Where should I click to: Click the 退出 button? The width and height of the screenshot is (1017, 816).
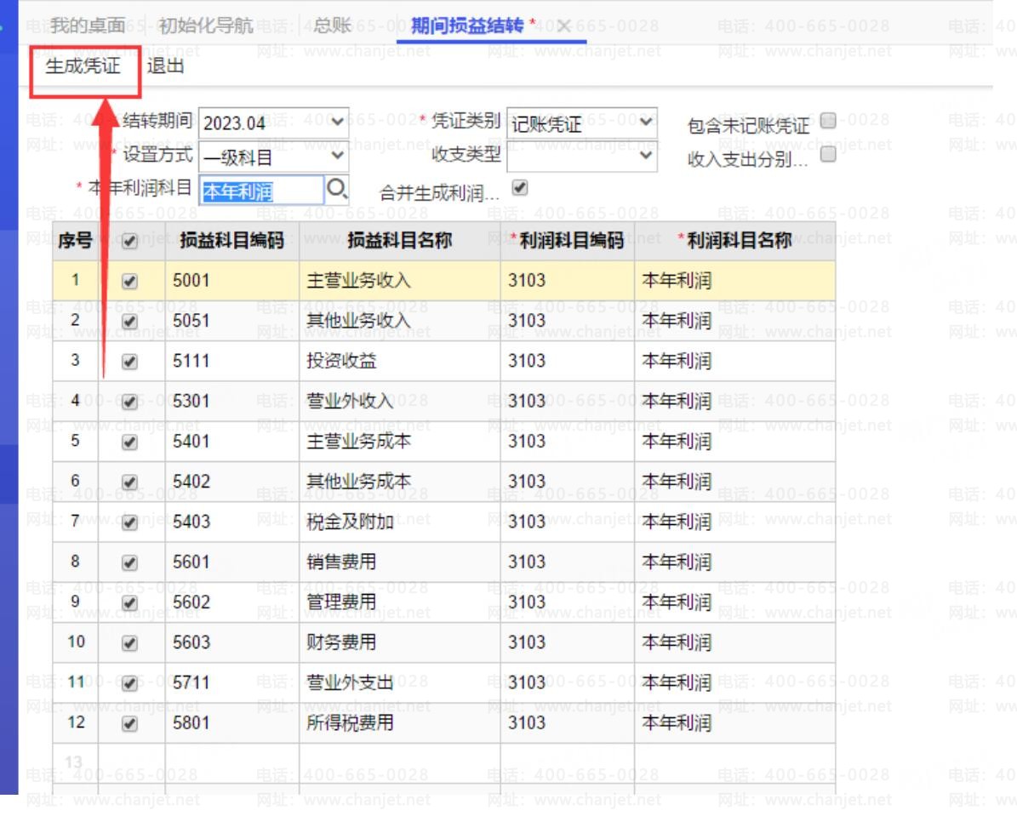(x=165, y=66)
